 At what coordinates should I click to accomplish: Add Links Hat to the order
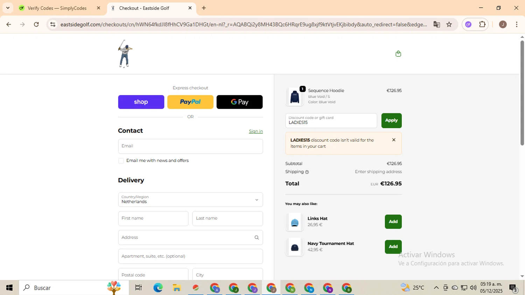coord(393,222)
